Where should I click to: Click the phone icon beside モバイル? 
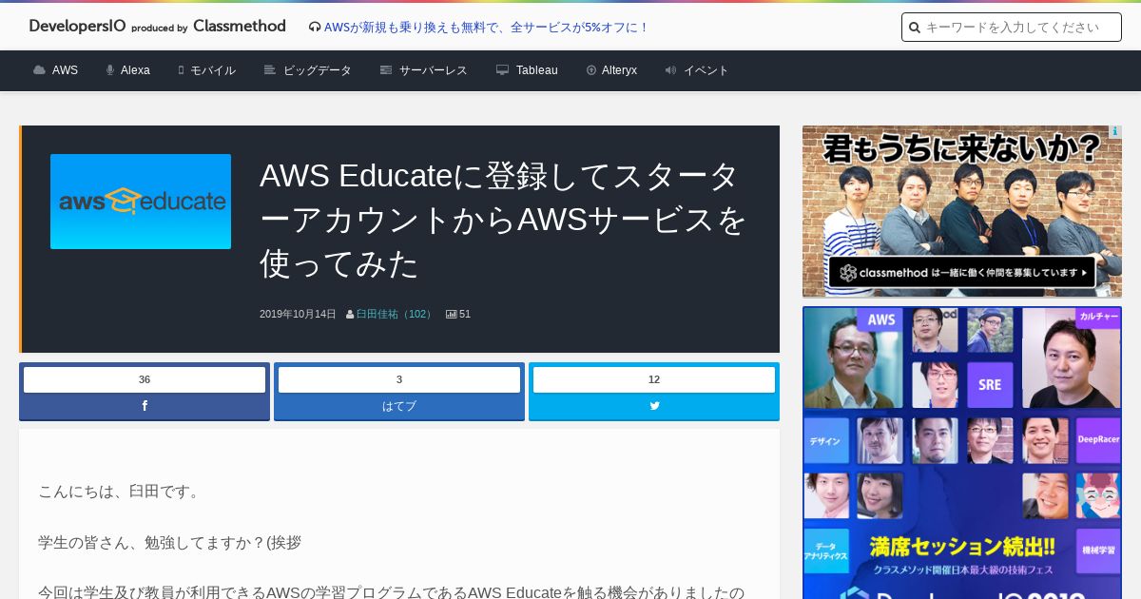coord(181,70)
